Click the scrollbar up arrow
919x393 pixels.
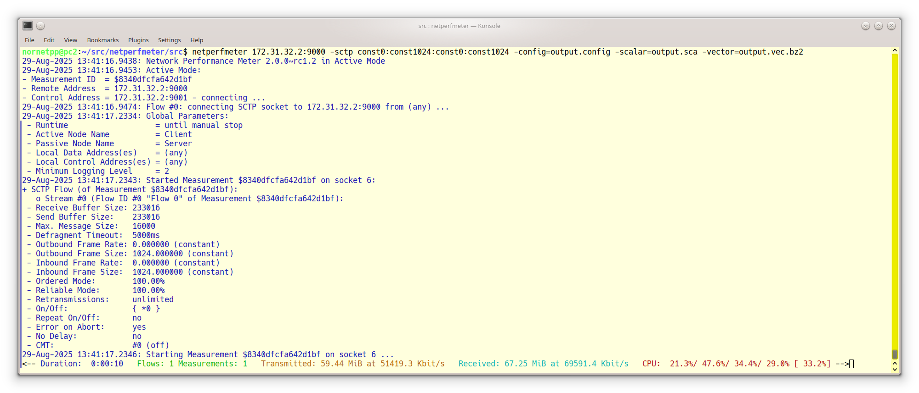pyautogui.click(x=895, y=50)
